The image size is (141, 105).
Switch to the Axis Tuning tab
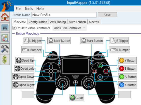coord(58,22)
